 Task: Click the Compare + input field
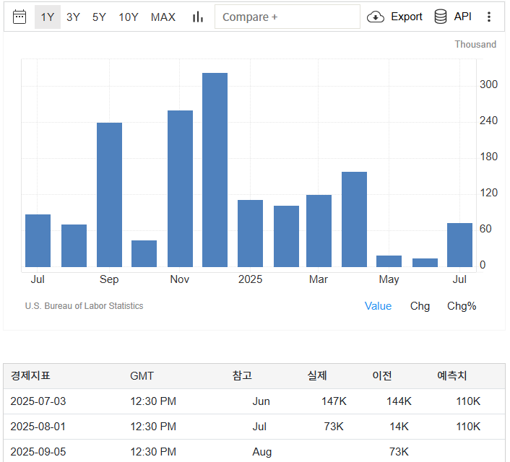point(287,17)
